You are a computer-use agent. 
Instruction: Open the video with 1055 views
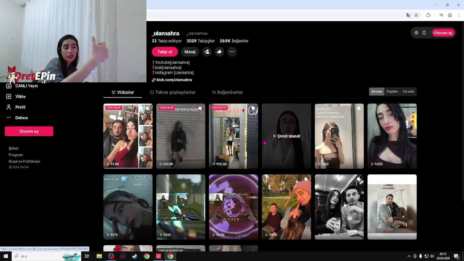392,136
